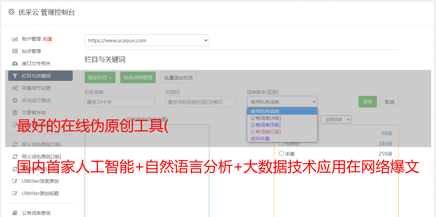Viewport: 436px width, 217px height.
Task: Click refresh icon beside 同义词伪原创[1版]
Action: [x=15, y=144]
